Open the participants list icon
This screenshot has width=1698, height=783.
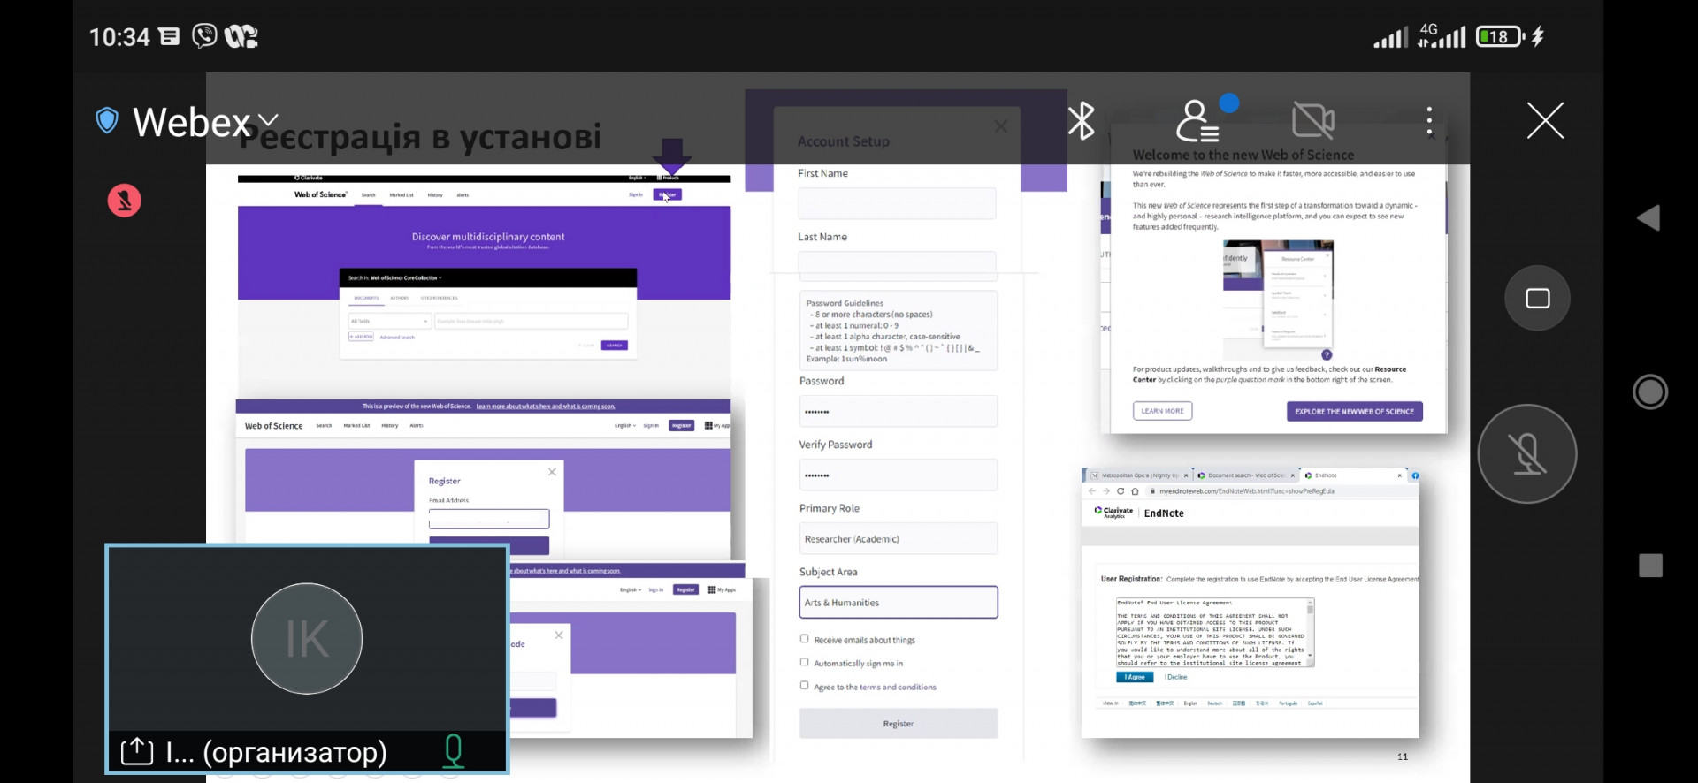1197,121
